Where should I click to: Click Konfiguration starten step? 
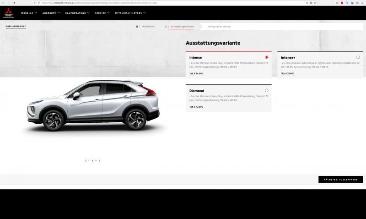tap(219, 26)
